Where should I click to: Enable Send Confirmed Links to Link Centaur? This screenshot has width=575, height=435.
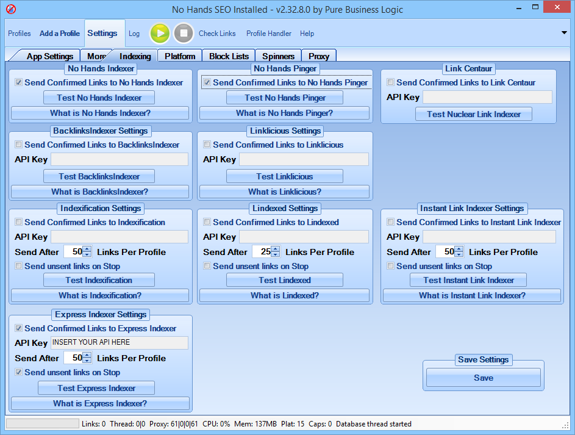[390, 82]
